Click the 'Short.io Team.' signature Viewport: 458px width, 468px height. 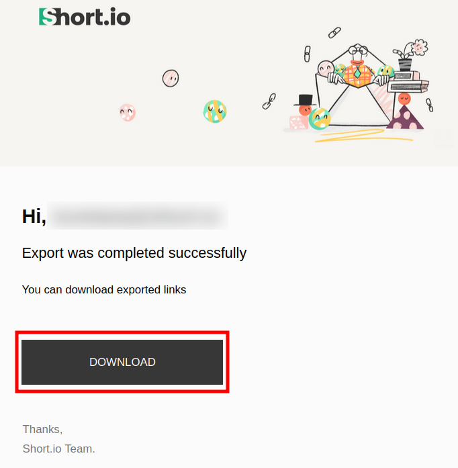[x=59, y=449]
